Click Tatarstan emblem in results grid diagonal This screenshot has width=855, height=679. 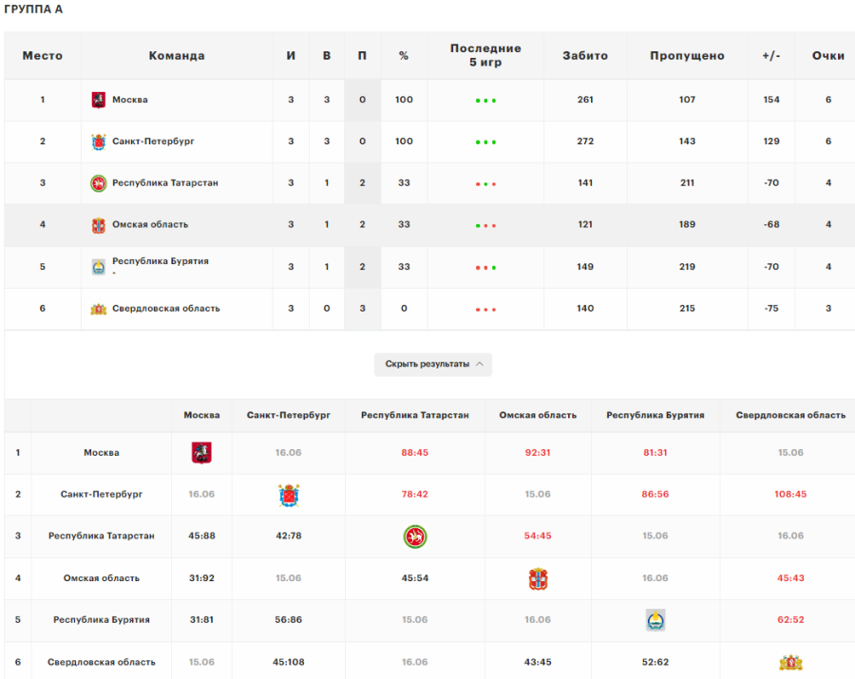415,537
